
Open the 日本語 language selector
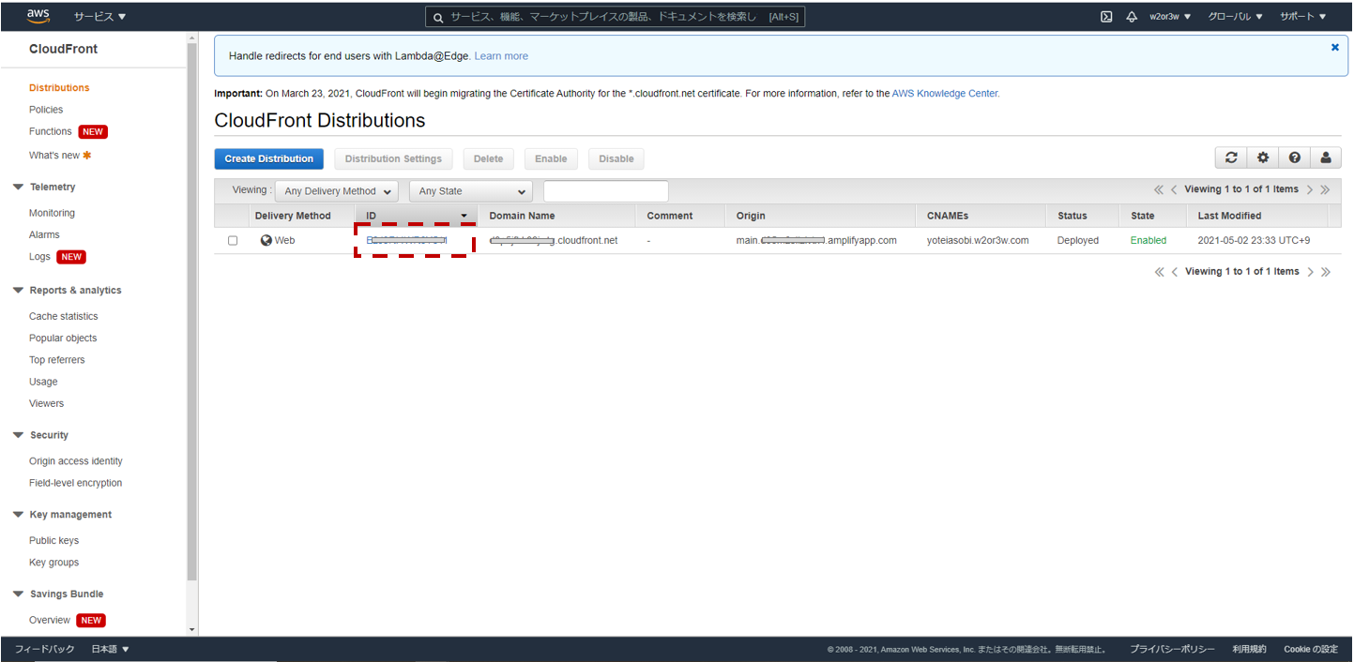click(110, 649)
